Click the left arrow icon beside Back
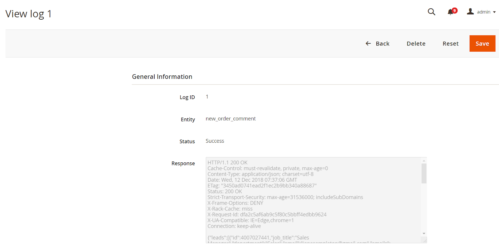 tap(368, 44)
